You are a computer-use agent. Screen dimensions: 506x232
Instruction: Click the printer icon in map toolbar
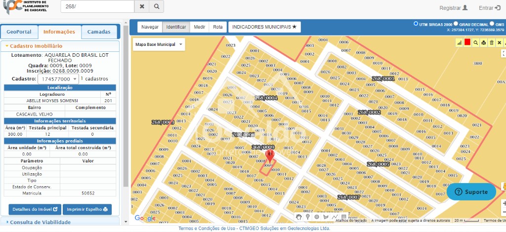pyautogui.click(x=483, y=43)
